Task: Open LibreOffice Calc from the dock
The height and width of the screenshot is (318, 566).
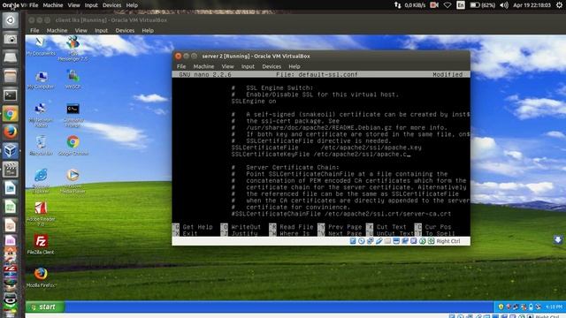Action: point(10,207)
